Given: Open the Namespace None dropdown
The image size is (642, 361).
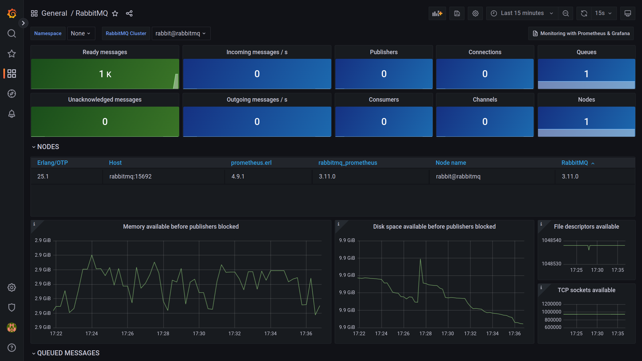Looking at the screenshot, I should 81,33.
